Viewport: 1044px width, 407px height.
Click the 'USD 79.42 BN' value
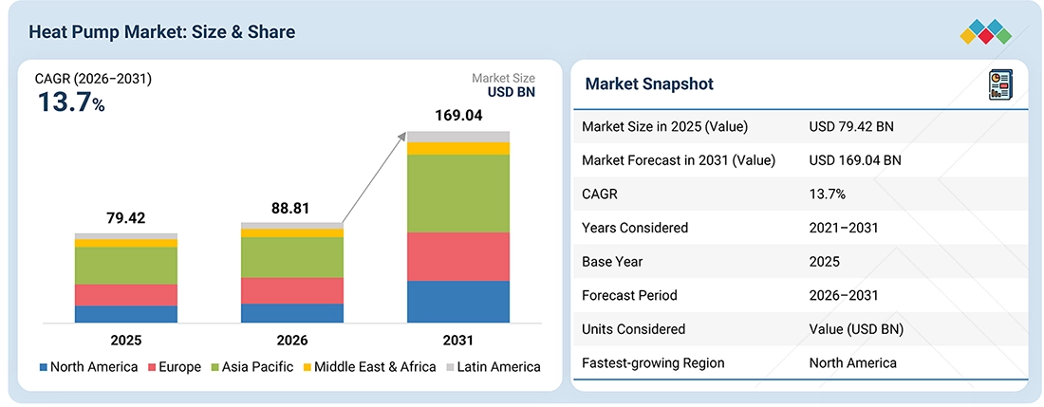851,126
